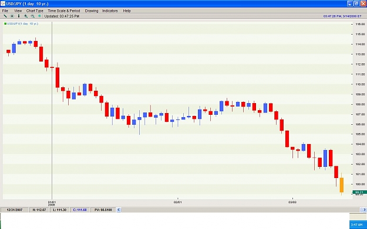Click the green status dot icon
Image resolution: width=367 pixels, height=229 pixels.
click(39, 16)
